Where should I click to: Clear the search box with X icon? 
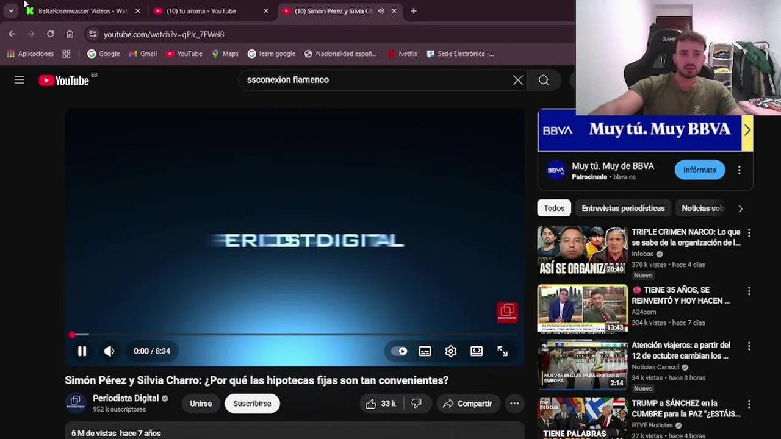point(517,80)
